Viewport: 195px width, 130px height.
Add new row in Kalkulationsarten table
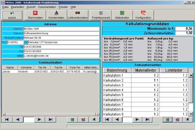pyautogui.click(x=167, y=119)
